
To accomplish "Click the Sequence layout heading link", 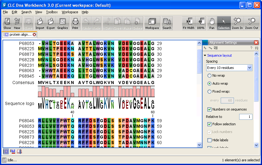I will pos(219,55).
